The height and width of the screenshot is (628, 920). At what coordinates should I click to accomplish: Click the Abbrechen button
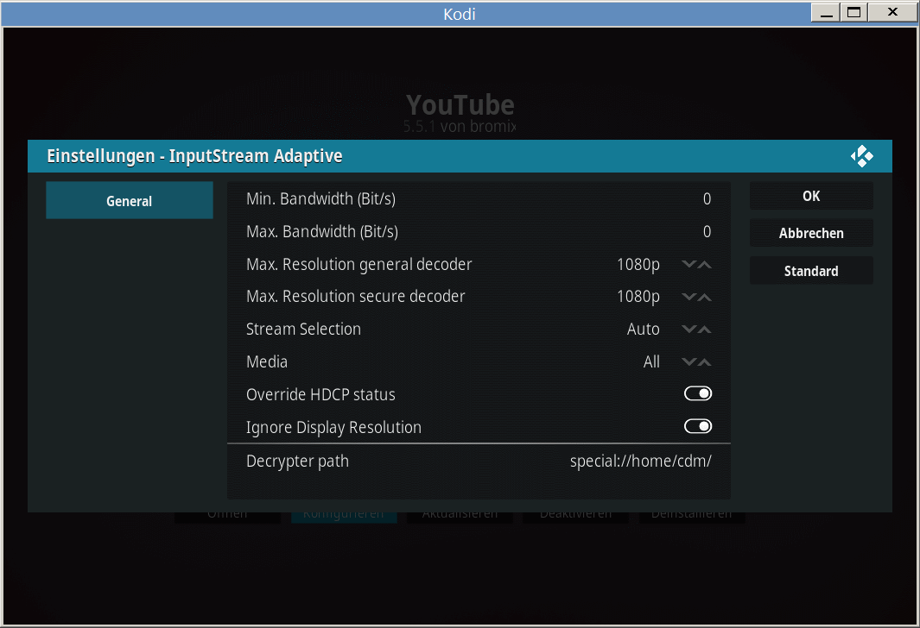811,233
